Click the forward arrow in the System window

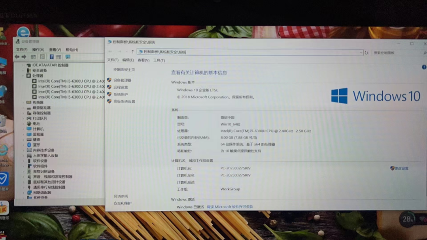click(x=119, y=52)
